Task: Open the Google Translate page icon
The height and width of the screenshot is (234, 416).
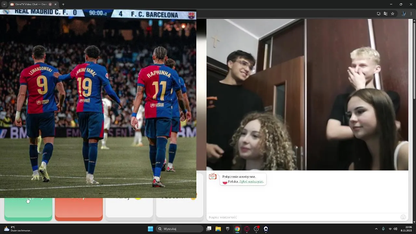Action: (385, 14)
